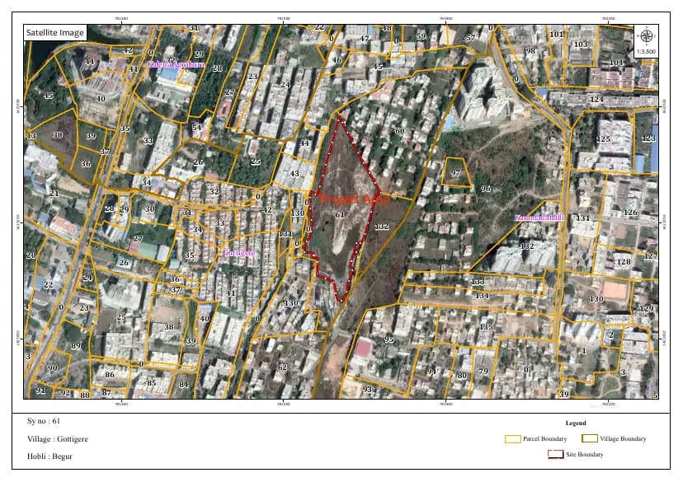
Task: Click parcel number 84 on the map
Action: (184, 385)
